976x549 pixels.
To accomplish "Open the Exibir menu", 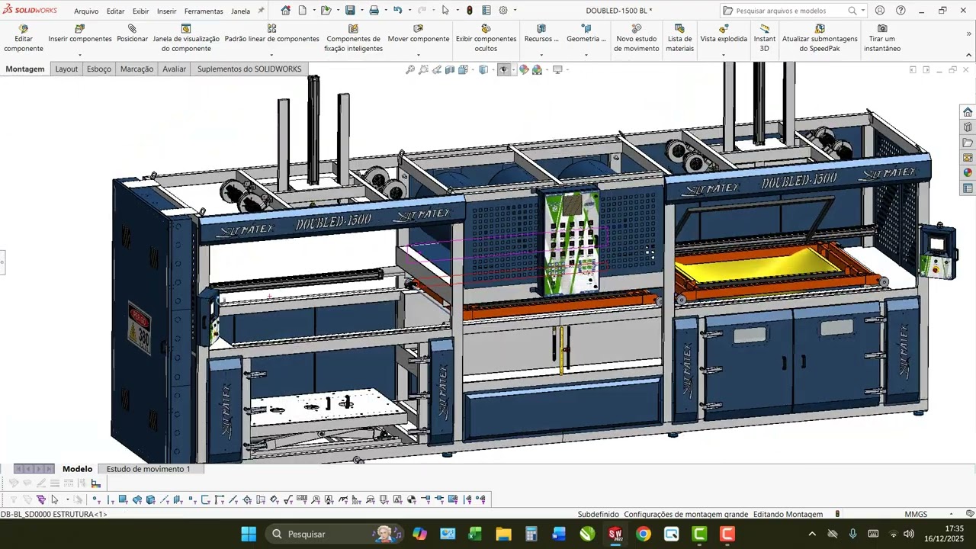I will point(140,11).
